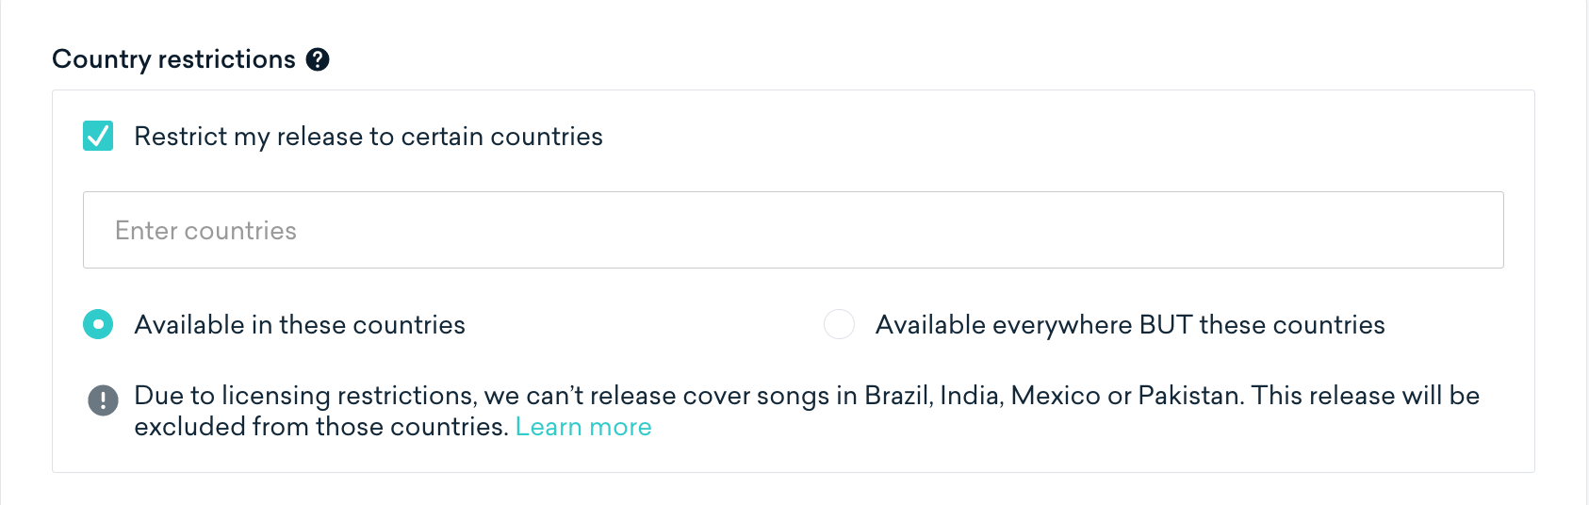Open the Country restrictions help tooltip icon
Screen dimensions: 1589x505
[318, 59]
